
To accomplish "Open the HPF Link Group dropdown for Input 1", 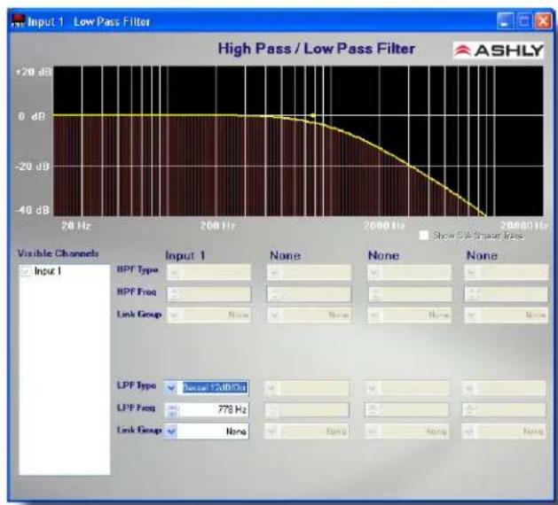I will 174,315.
